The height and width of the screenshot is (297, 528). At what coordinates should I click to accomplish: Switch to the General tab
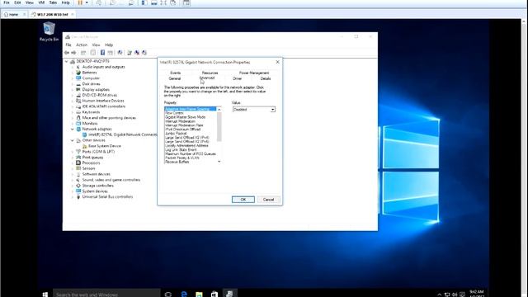click(x=175, y=78)
